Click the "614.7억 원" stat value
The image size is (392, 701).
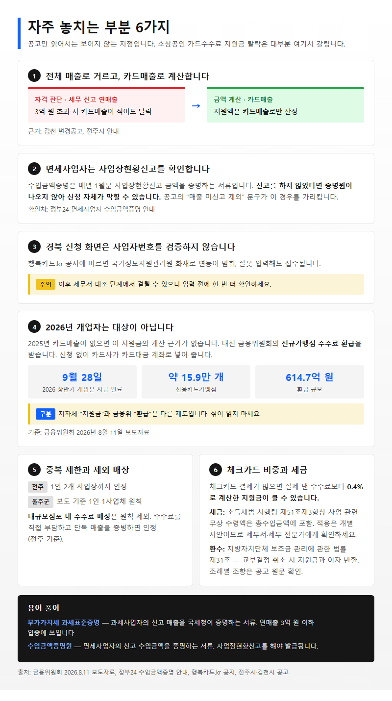[310, 377]
